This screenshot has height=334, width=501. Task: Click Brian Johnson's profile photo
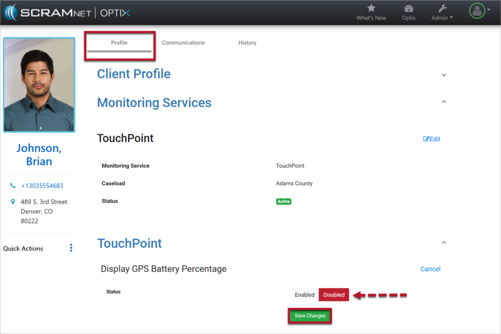point(39,85)
